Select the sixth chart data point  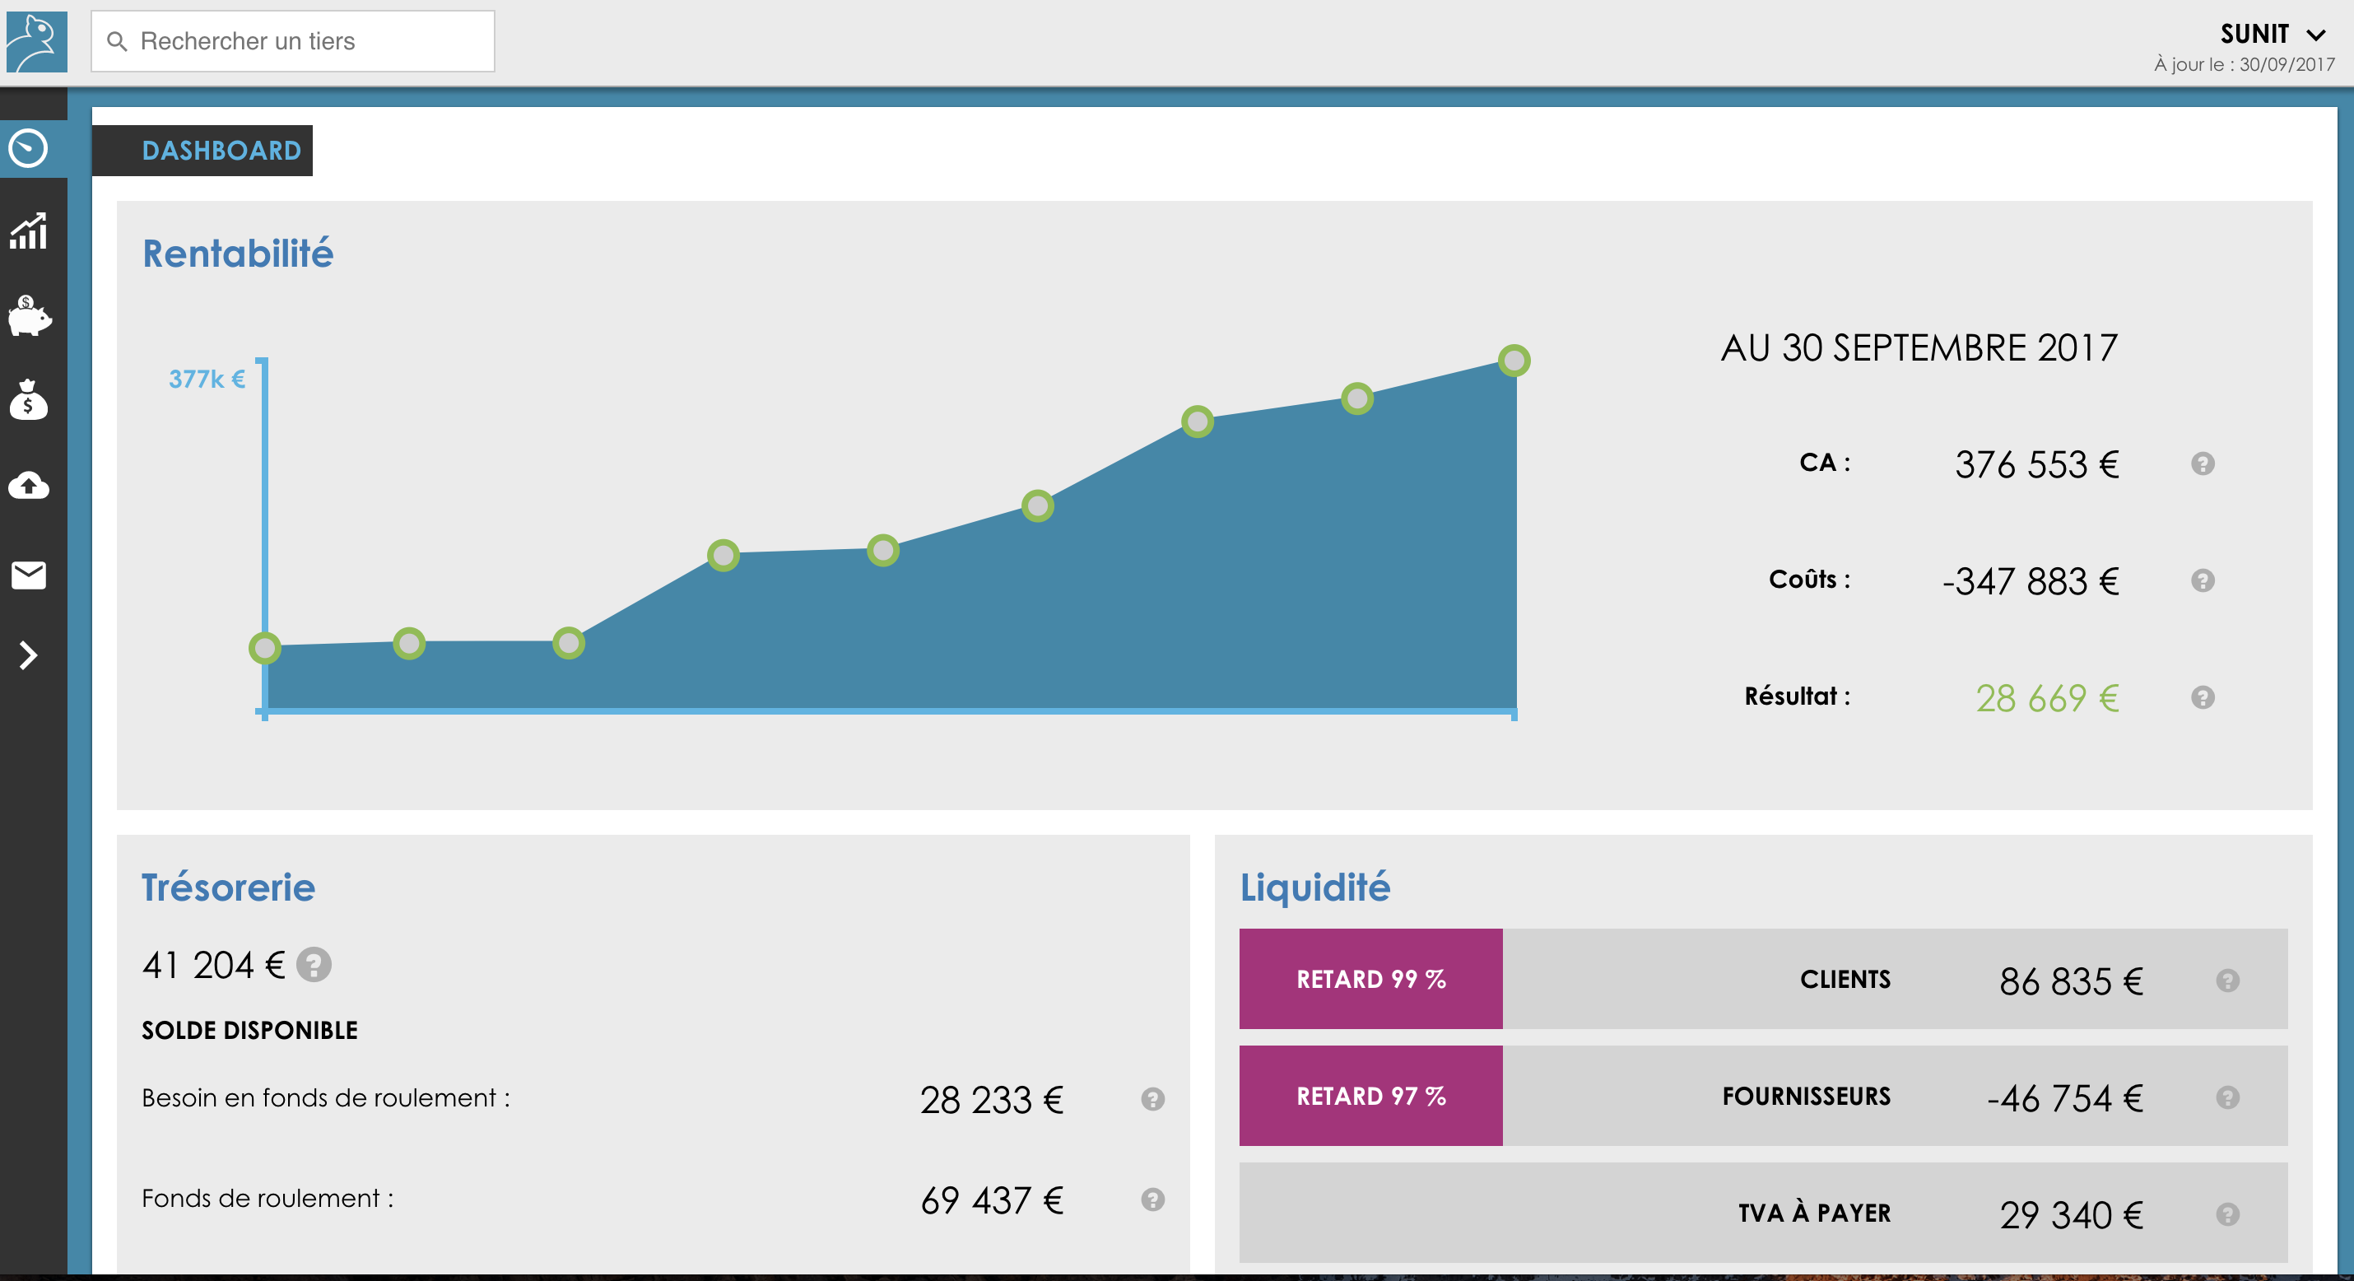click(1037, 505)
